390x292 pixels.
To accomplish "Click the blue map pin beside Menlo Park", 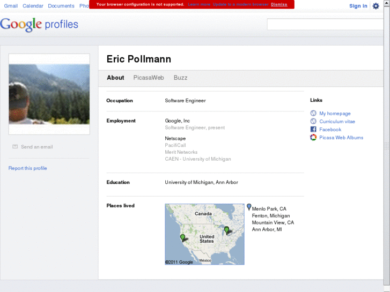I will coord(249,207).
